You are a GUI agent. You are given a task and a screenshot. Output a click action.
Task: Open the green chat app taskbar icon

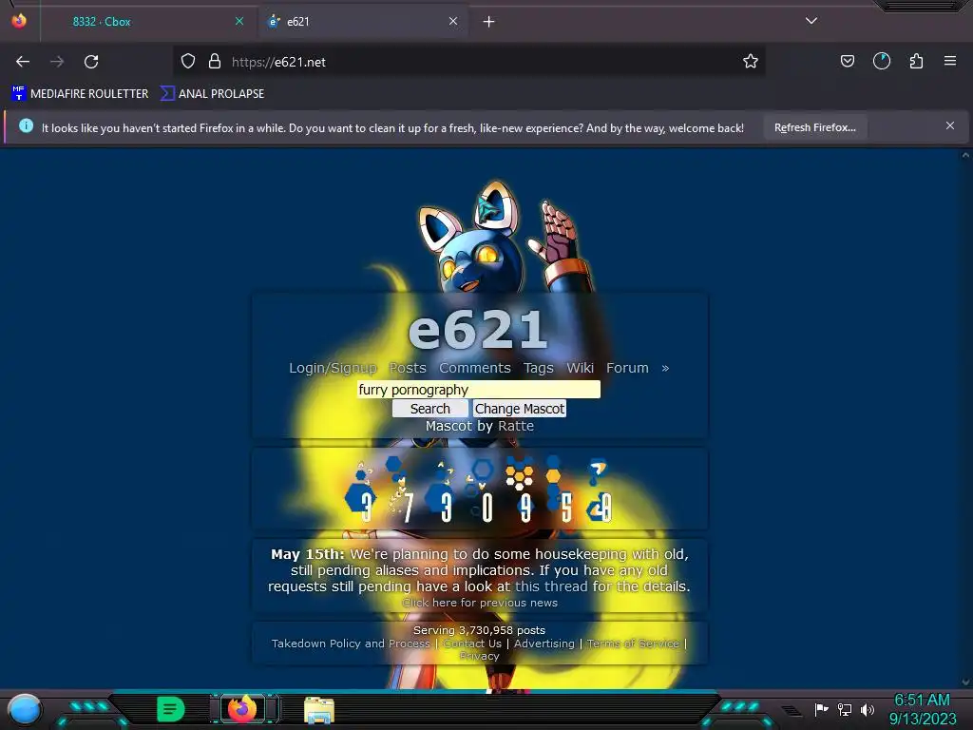pyautogui.click(x=171, y=709)
